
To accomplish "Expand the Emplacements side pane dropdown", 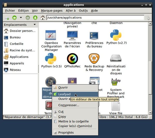I will 34,25.
